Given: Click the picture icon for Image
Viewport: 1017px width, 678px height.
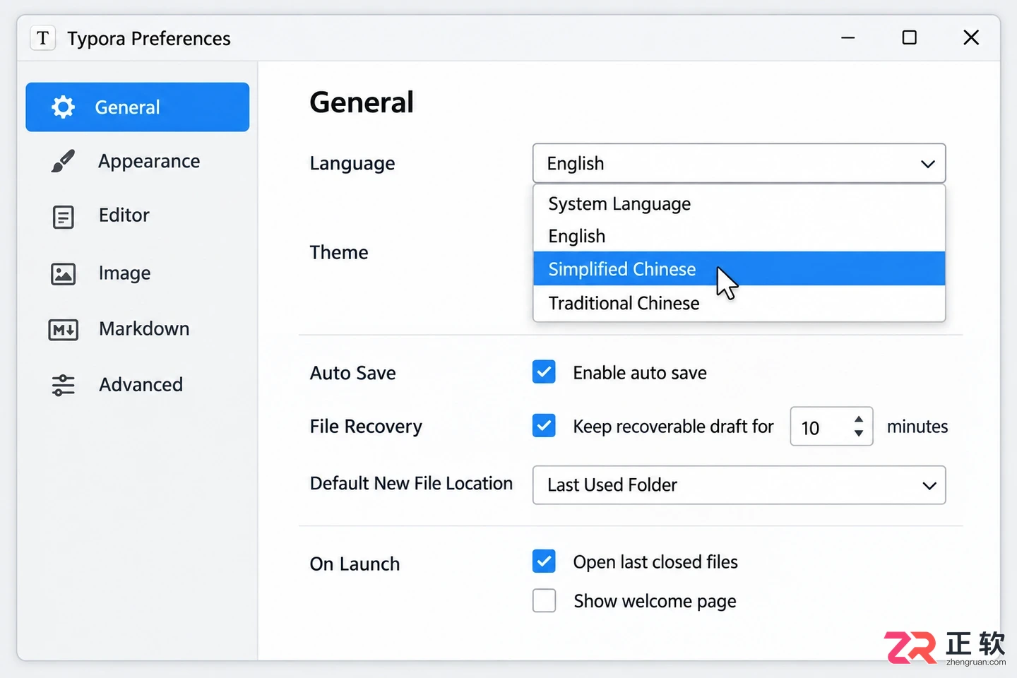Looking at the screenshot, I should (63, 274).
